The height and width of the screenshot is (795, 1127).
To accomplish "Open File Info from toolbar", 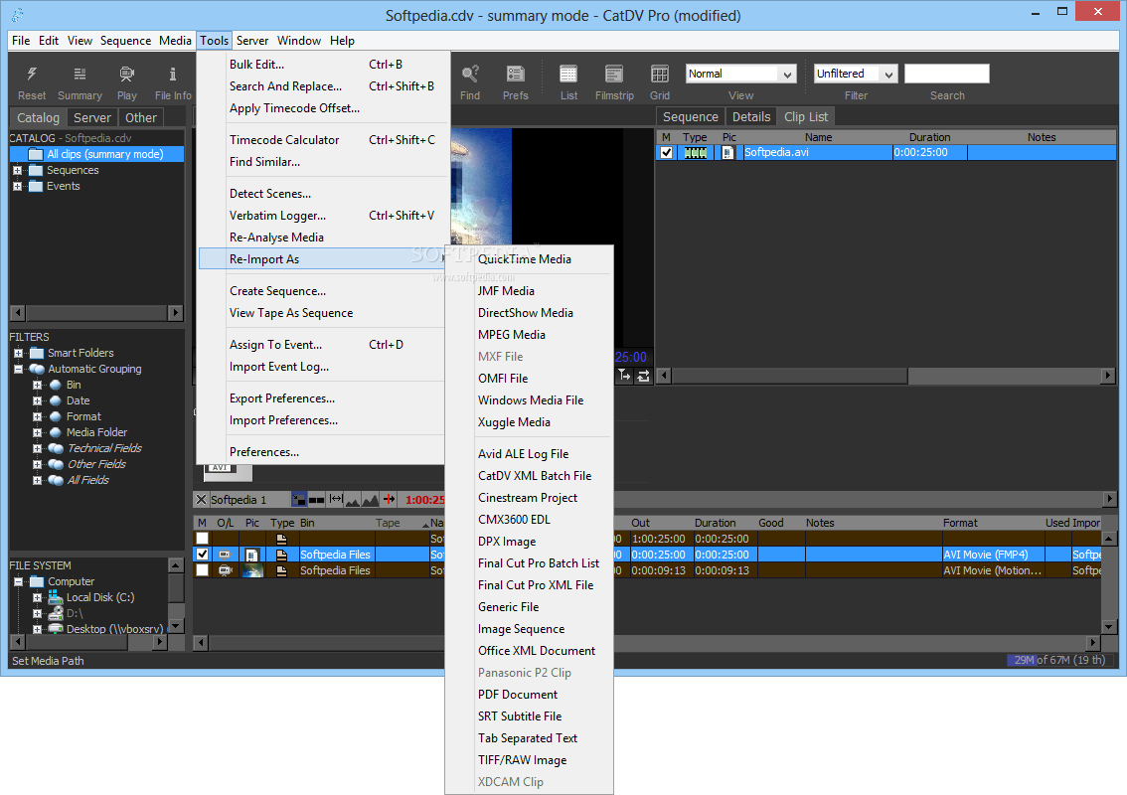I will point(173,75).
